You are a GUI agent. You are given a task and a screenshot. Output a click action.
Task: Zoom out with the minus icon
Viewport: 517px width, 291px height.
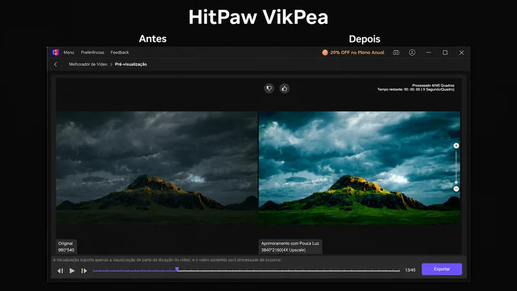(456, 189)
